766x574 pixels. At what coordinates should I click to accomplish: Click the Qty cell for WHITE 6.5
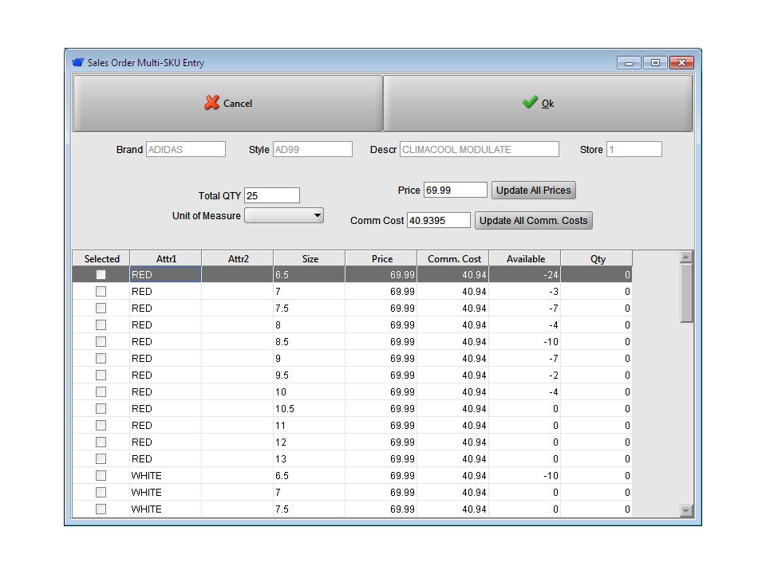click(x=597, y=476)
